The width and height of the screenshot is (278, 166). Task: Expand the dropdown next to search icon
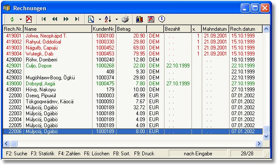tap(100, 19)
